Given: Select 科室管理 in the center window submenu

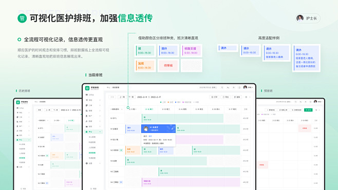Looking at the screenshot, I should pos(92,142).
